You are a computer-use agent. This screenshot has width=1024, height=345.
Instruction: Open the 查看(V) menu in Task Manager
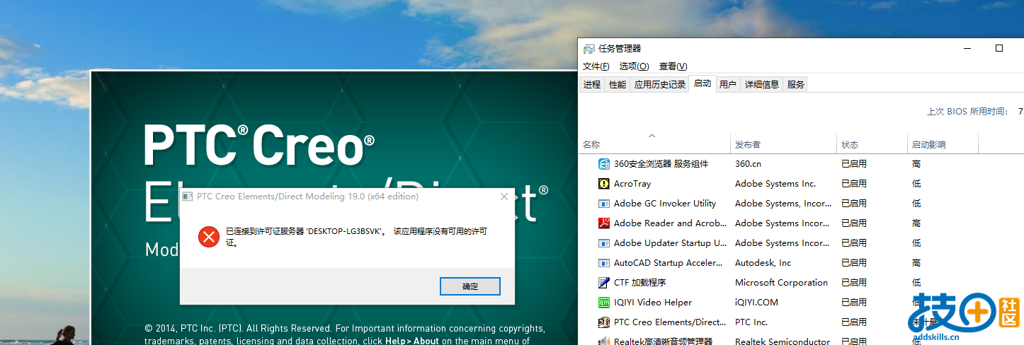pos(673,66)
